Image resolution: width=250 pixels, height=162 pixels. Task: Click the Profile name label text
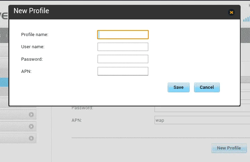pos(35,35)
